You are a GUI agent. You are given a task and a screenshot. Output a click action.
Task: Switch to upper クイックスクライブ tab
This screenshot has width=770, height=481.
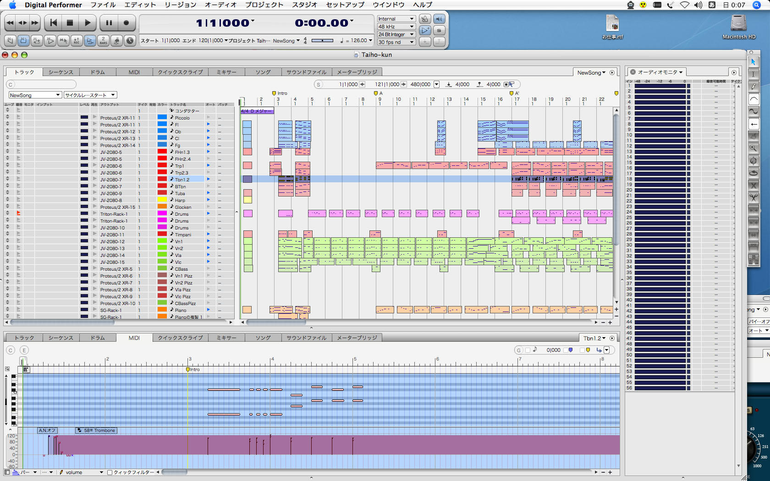[181, 72]
